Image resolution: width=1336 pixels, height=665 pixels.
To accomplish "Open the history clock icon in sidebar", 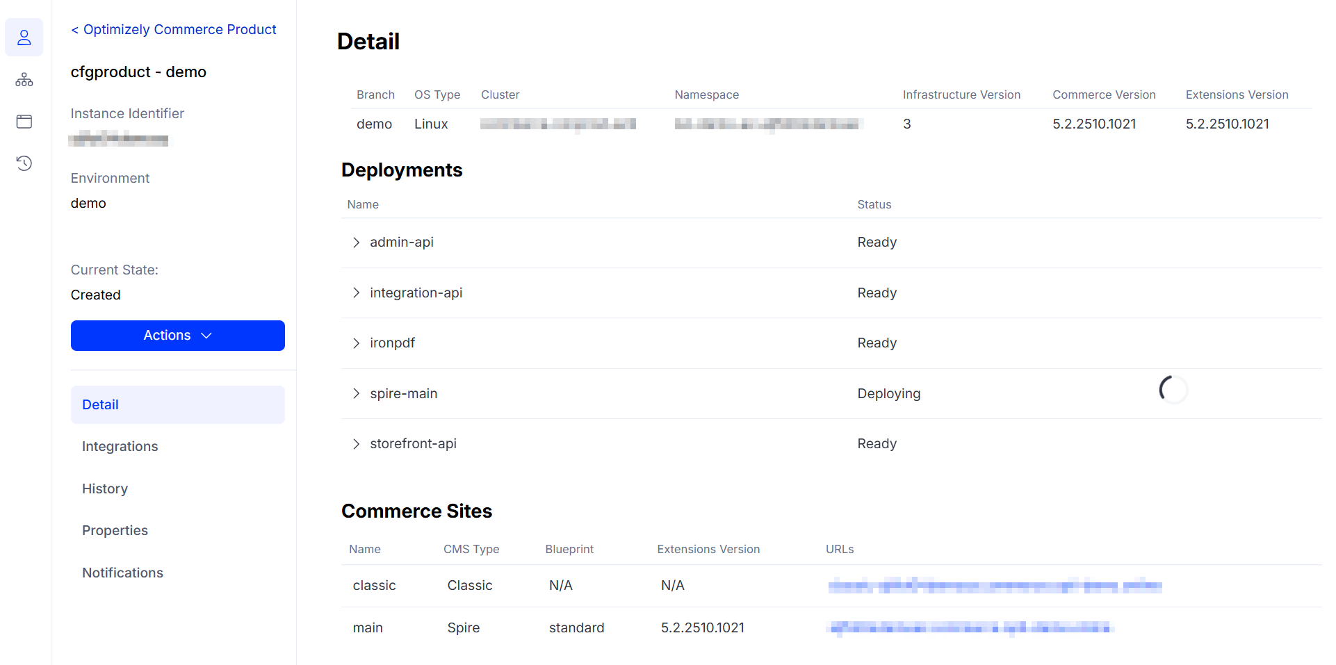I will [x=24, y=163].
